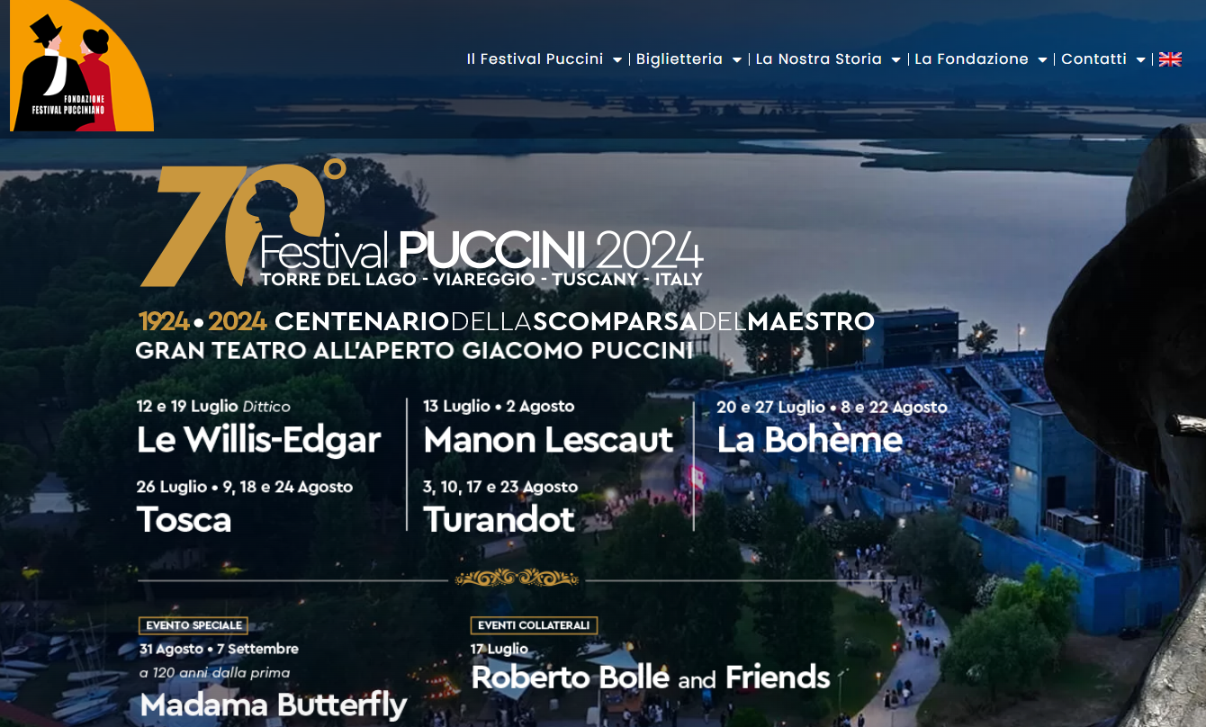This screenshot has width=1206, height=727.
Task: Click the dates '3, 10, 17 e 23 Agosto'
Action: [500, 487]
